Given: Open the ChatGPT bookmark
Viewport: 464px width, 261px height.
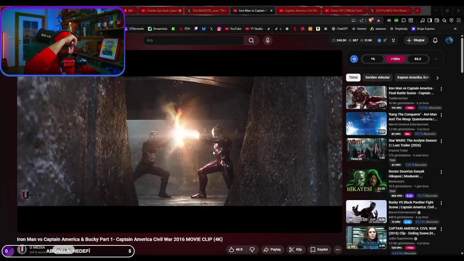Looking at the screenshot, I should coord(340,29).
